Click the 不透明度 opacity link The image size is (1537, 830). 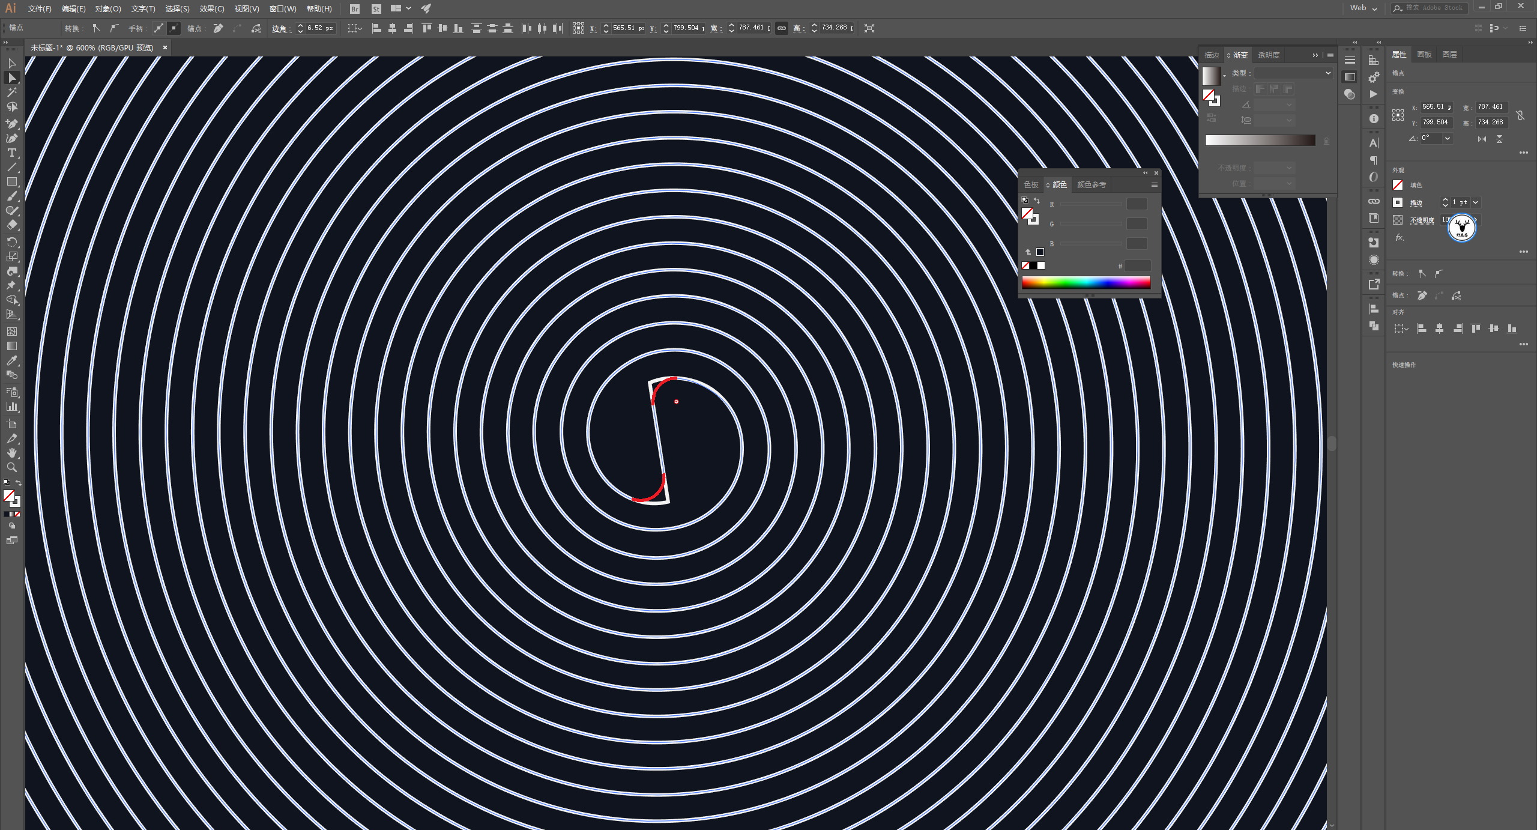pyautogui.click(x=1422, y=220)
